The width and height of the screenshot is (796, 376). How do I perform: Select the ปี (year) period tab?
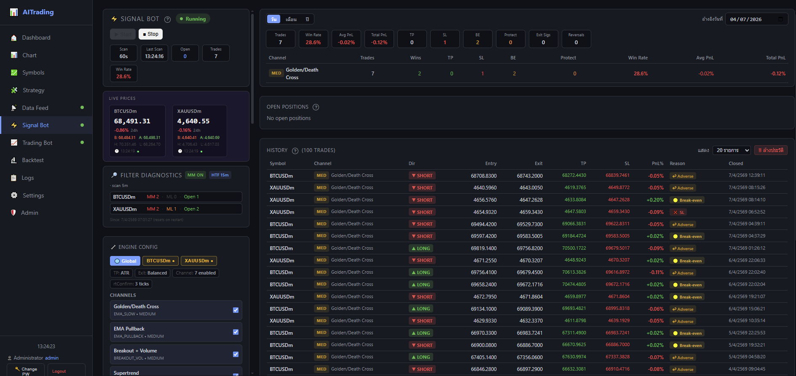click(307, 19)
